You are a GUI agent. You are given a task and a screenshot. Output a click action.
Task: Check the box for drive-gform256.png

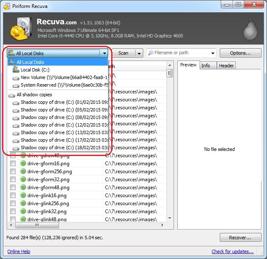pos(13,172)
